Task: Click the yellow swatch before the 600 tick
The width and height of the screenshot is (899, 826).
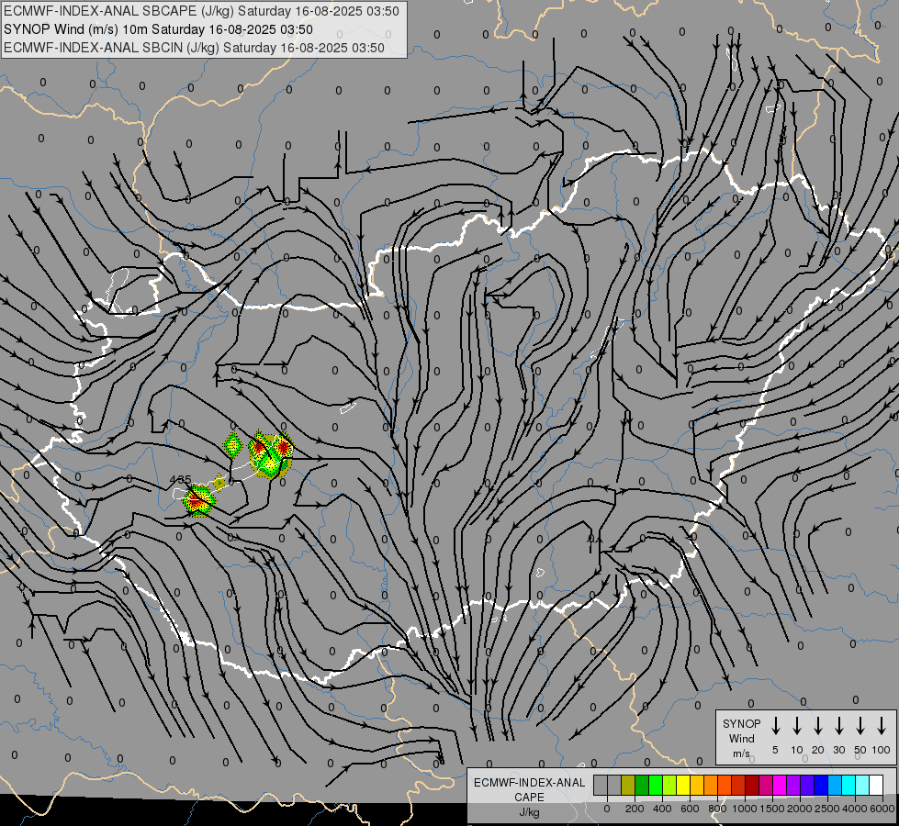Action: tap(683, 785)
